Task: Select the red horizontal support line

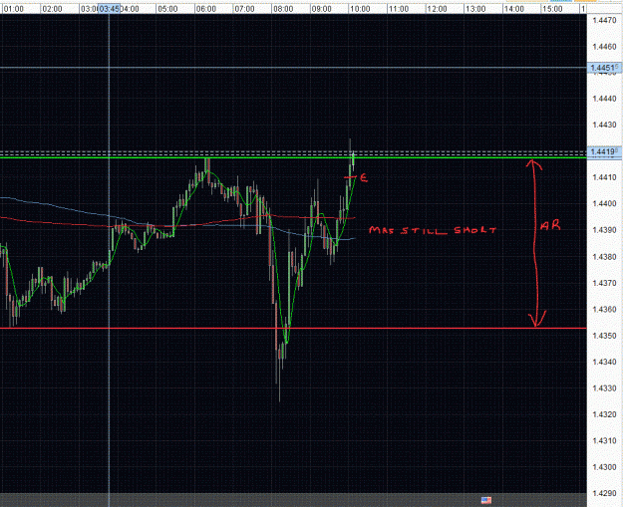Action: [293, 328]
